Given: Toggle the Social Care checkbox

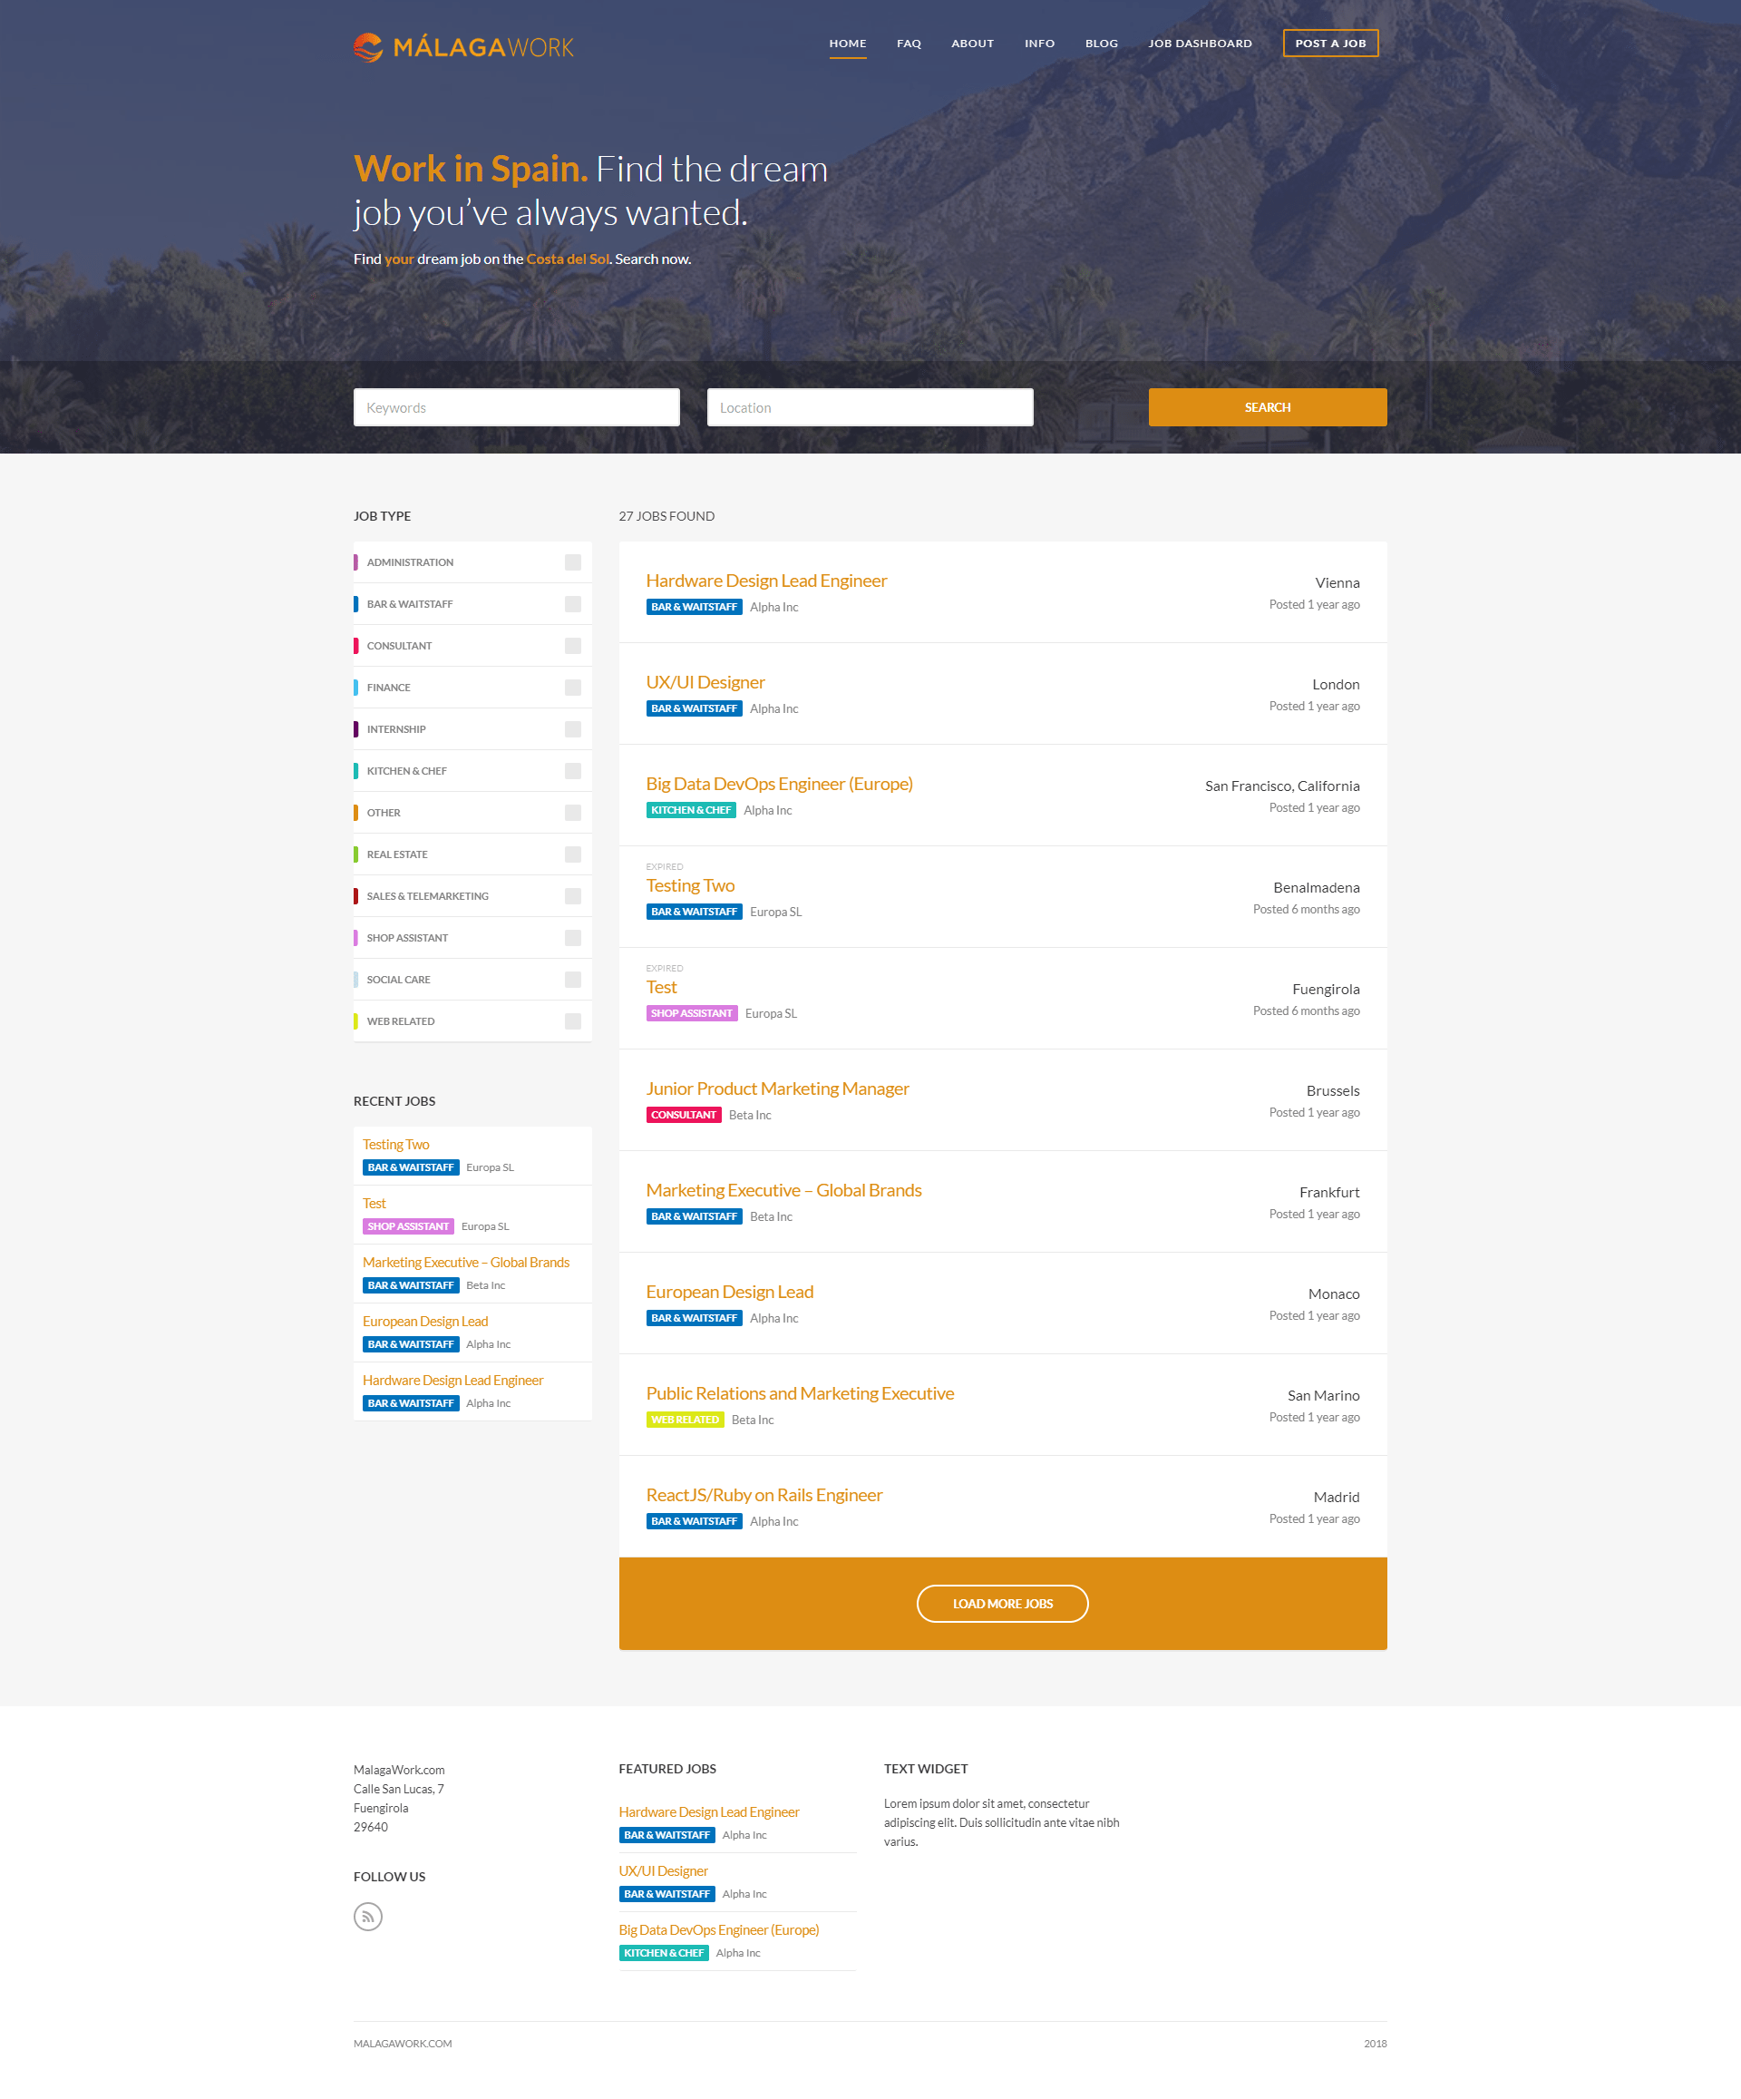Looking at the screenshot, I should pos(573,980).
